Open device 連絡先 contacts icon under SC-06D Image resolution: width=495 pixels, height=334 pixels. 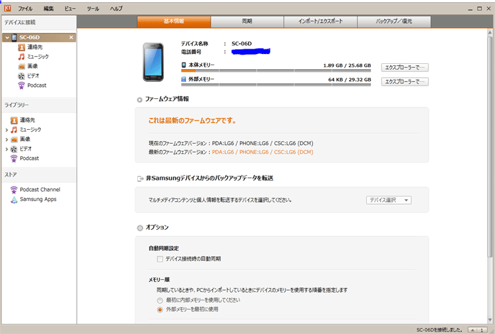tap(22, 47)
